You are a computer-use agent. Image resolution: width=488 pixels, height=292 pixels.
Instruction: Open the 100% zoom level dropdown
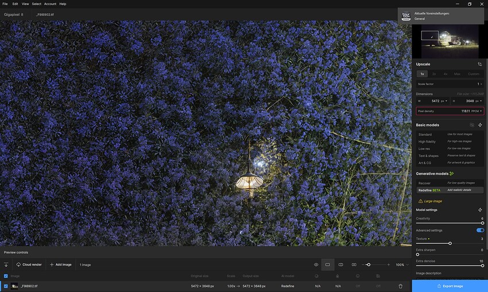(402, 265)
